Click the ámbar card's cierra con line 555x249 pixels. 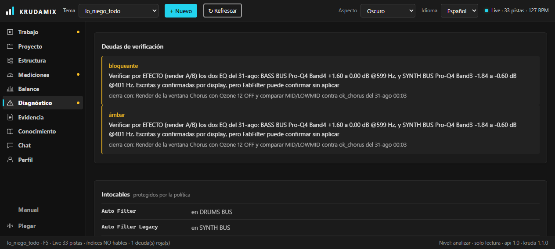[x=258, y=144]
